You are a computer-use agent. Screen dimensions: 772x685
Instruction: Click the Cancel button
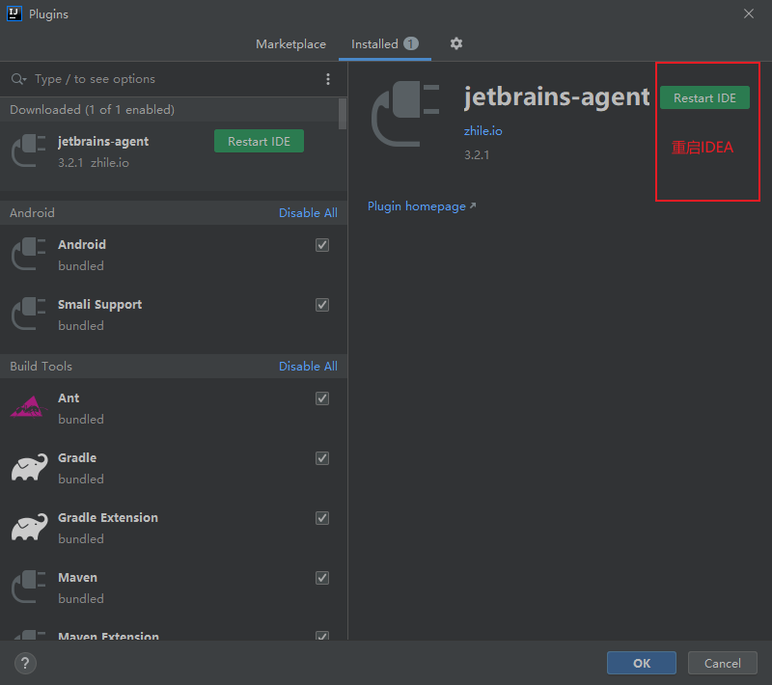[x=722, y=663]
